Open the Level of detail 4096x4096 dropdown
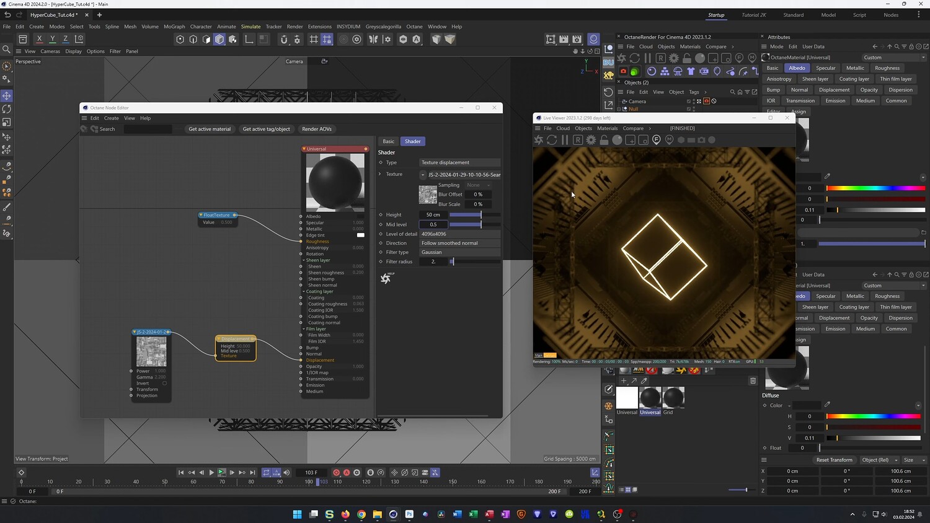The width and height of the screenshot is (930, 523). pos(459,234)
